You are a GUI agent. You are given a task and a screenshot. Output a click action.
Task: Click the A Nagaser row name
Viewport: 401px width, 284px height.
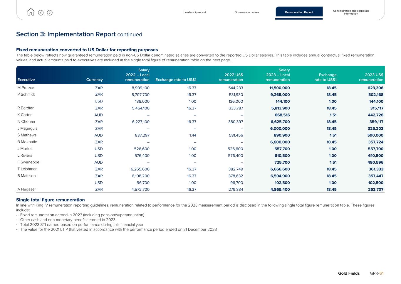(x=27, y=189)
